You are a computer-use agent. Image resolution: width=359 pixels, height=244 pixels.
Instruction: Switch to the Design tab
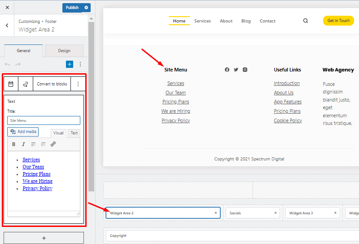pos(64,51)
